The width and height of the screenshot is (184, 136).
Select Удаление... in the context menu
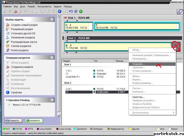click(152, 67)
